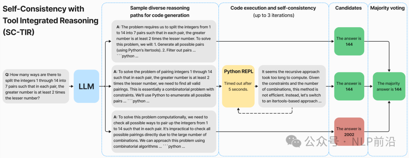This screenshot has width=409, height=158.
Task: Click the question box about splitting integers
Action: point(36,86)
